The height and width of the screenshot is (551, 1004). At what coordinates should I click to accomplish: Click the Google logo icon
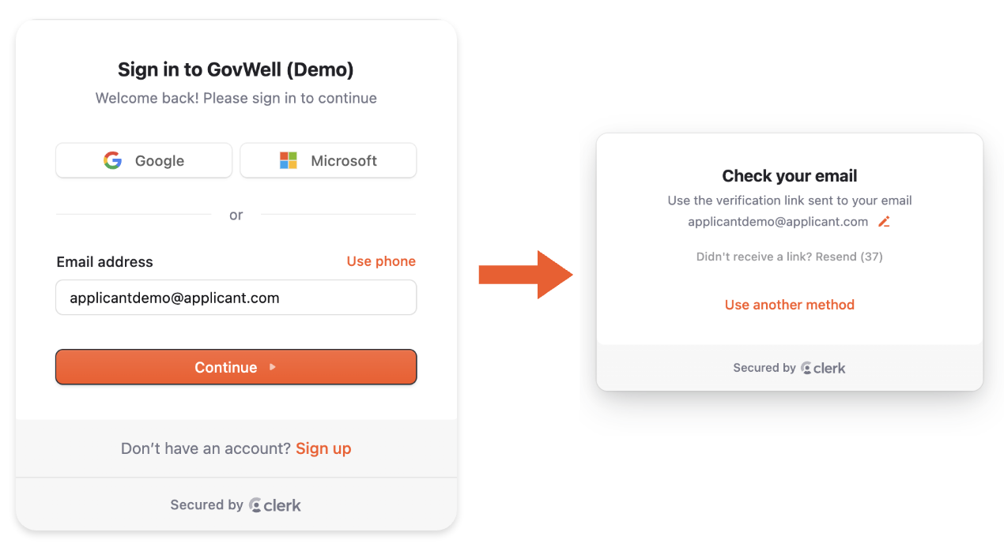pyautogui.click(x=113, y=161)
